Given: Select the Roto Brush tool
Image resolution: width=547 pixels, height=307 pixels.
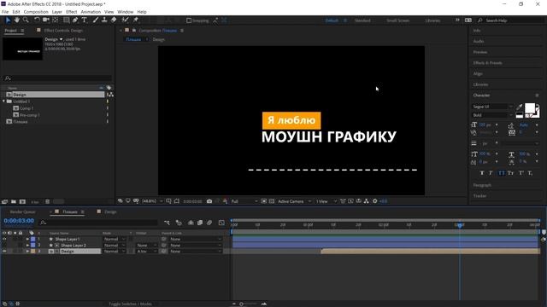Looking at the screenshot, I should 126,20.
